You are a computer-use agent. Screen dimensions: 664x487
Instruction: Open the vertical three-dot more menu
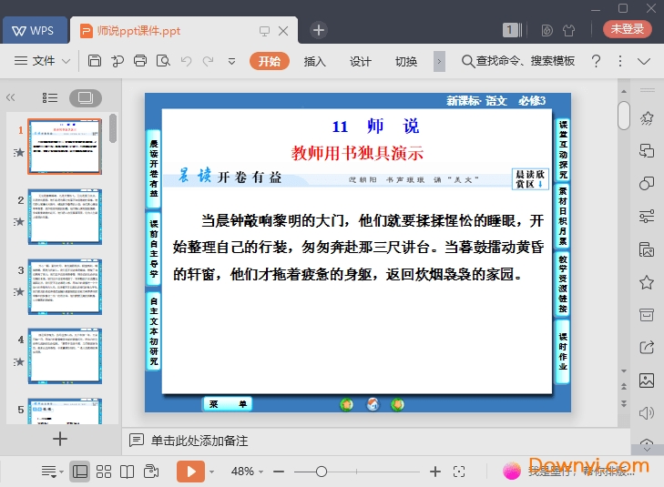pyautogui.click(x=620, y=61)
